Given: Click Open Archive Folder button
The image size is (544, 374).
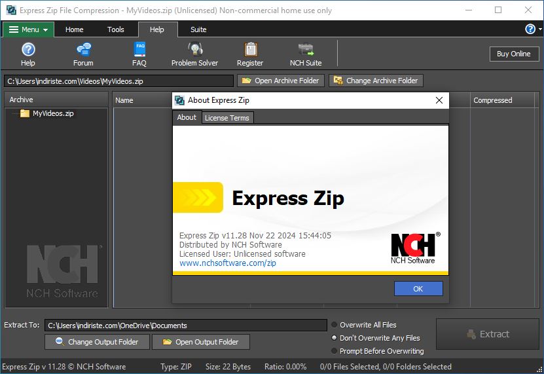Looking at the screenshot, I should click(x=281, y=81).
